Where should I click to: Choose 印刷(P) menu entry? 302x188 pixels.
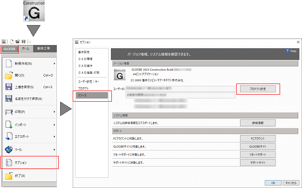pyautogui.click(x=30, y=112)
